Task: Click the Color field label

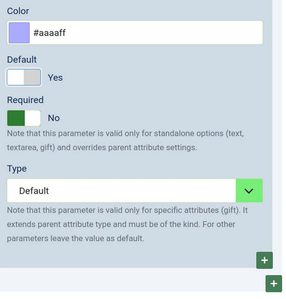Action: (x=18, y=11)
